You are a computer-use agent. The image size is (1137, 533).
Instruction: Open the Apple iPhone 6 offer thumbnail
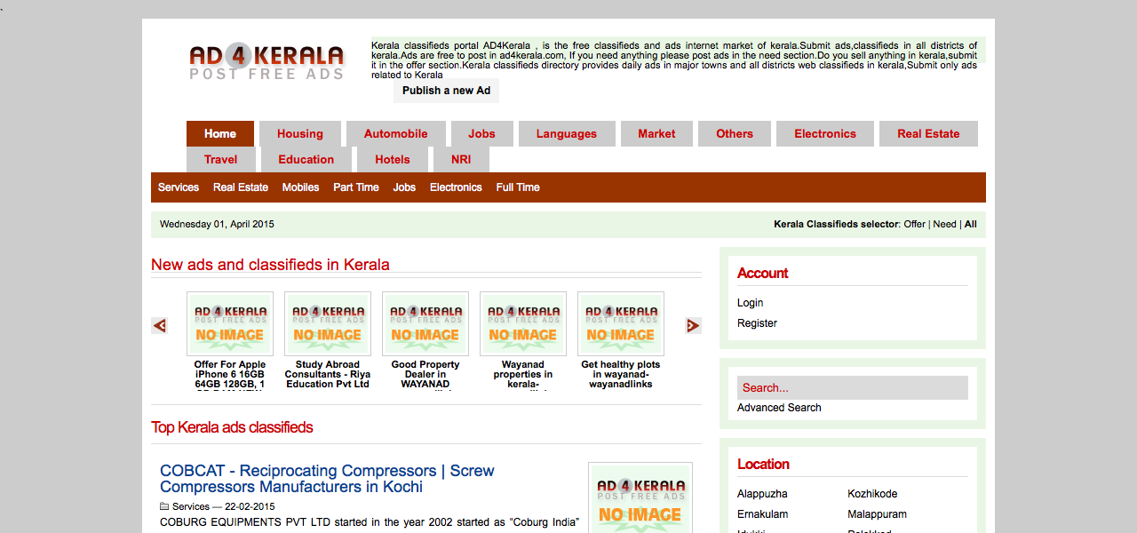230,324
